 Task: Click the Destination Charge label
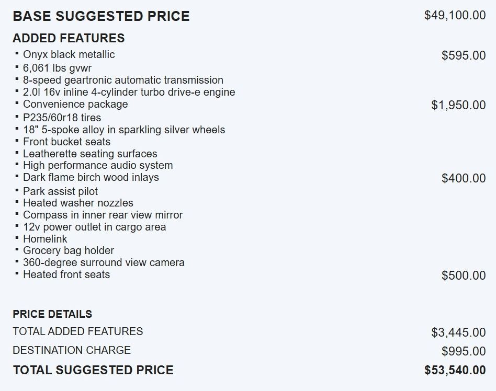pyautogui.click(x=72, y=350)
